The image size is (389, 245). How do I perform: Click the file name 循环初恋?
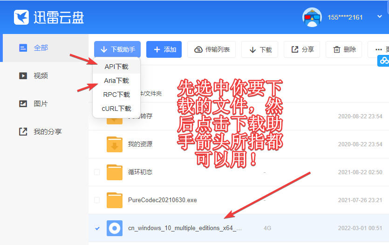140,172
